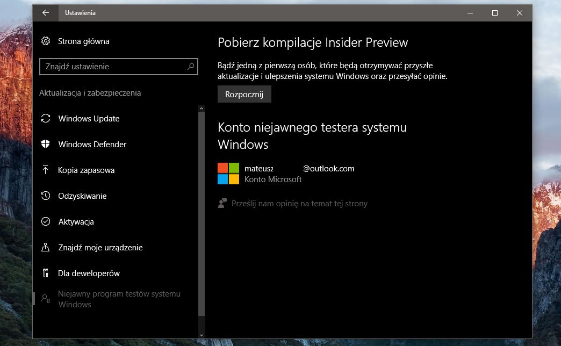Click the Windows Defender shield icon

46,144
